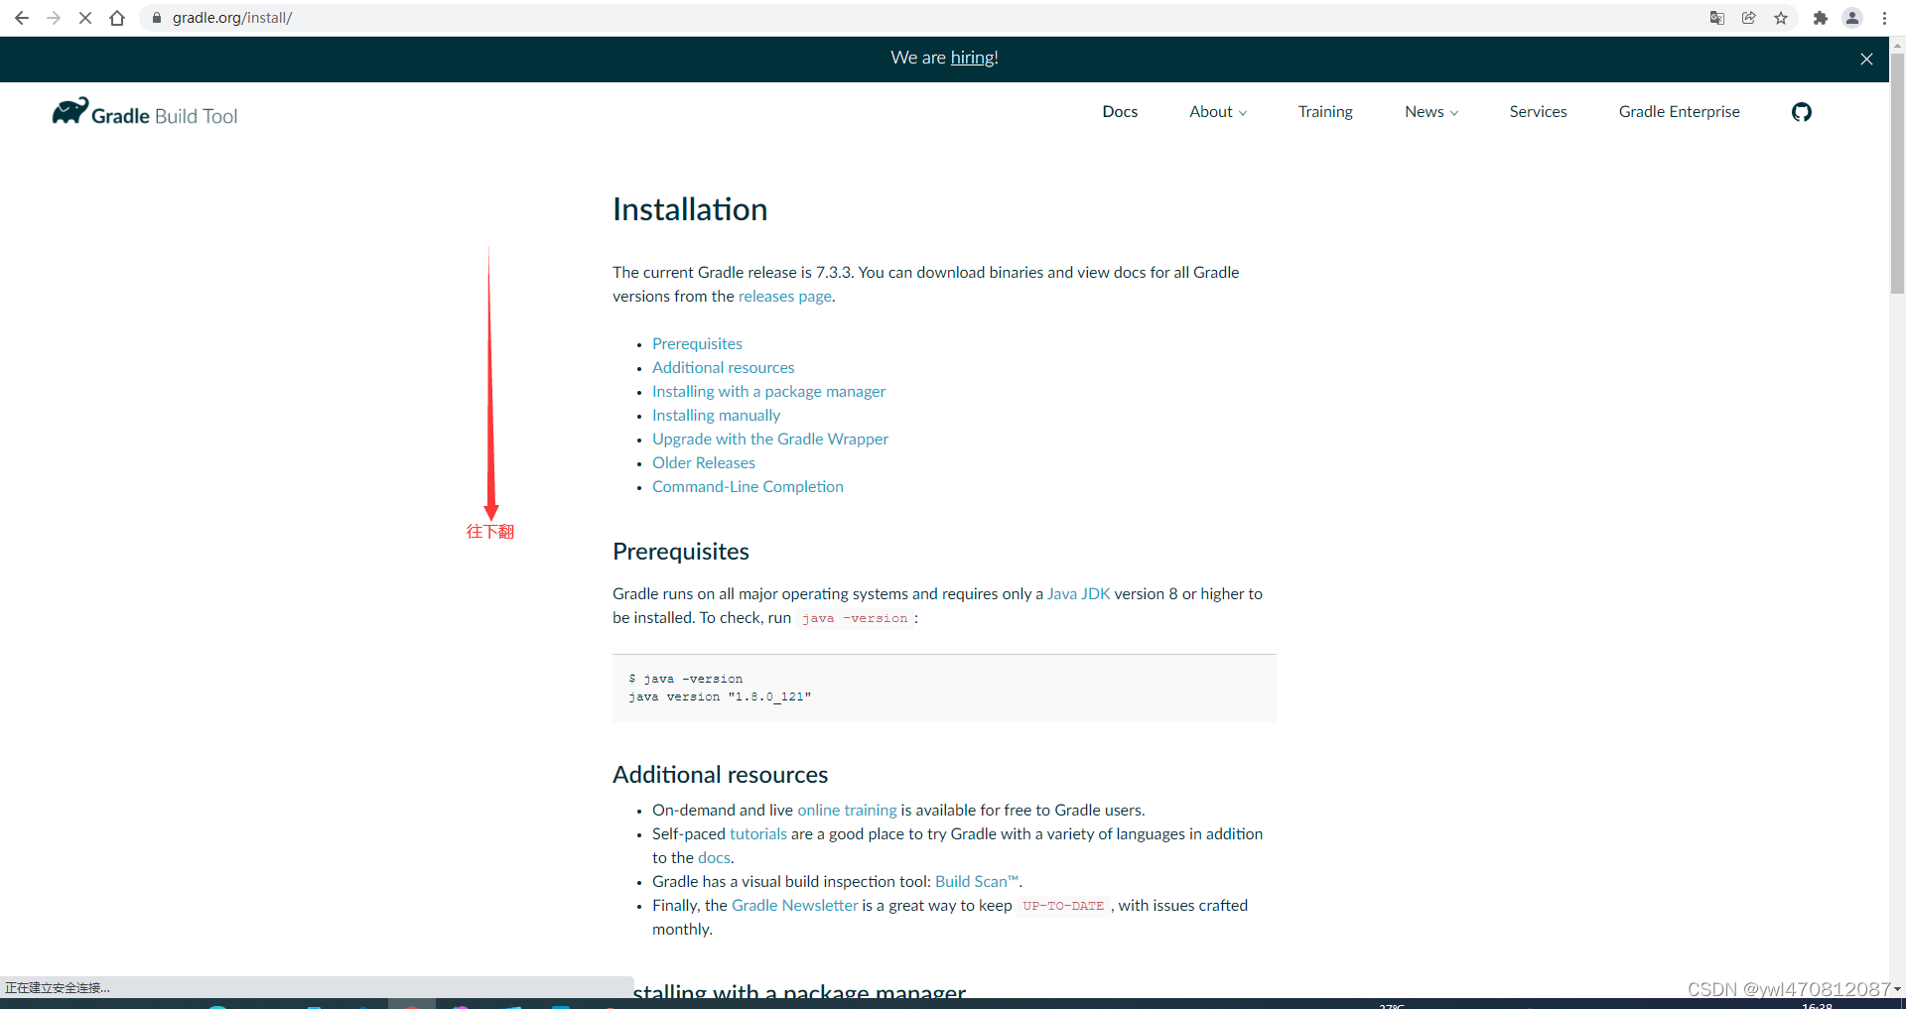Image resolution: width=1906 pixels, height=1009 pixels.
Task: Click the java -version code block
Action: (x=944, y=688)
